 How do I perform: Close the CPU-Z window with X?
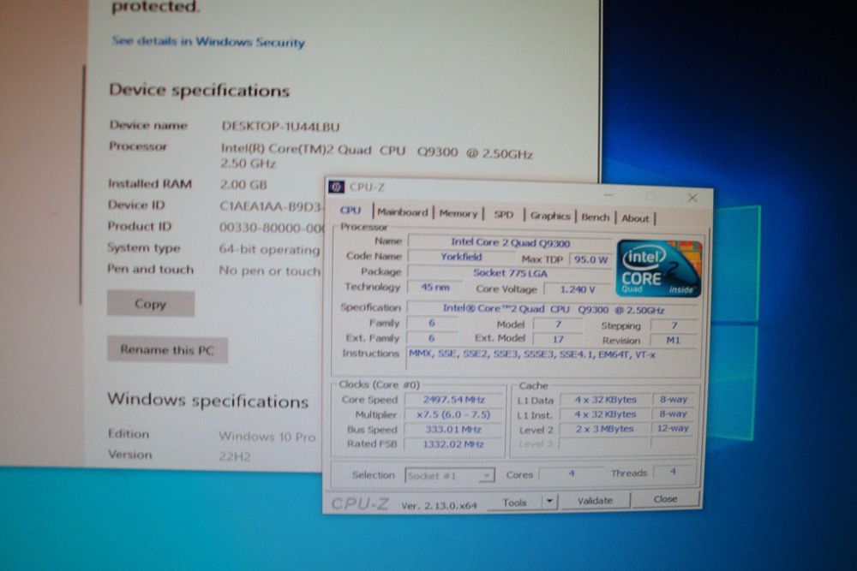tap(692, 198)
